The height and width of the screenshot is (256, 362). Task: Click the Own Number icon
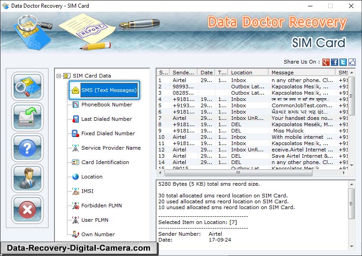(75, 234)
